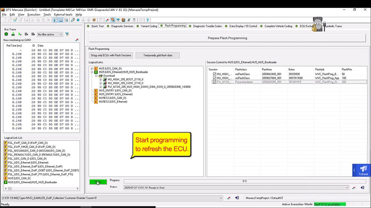Open the bottom log message dropdown arrow
This screenshot has height=208, width=371.
tap(221, 198)
